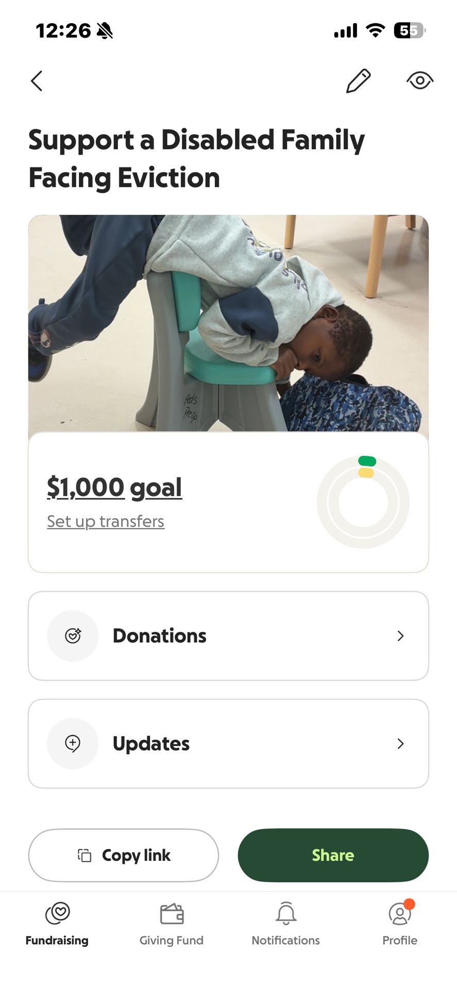Preview fundraiser with the eye icon
This screenshot has width=457, height=989.
[x=419, y=81]
